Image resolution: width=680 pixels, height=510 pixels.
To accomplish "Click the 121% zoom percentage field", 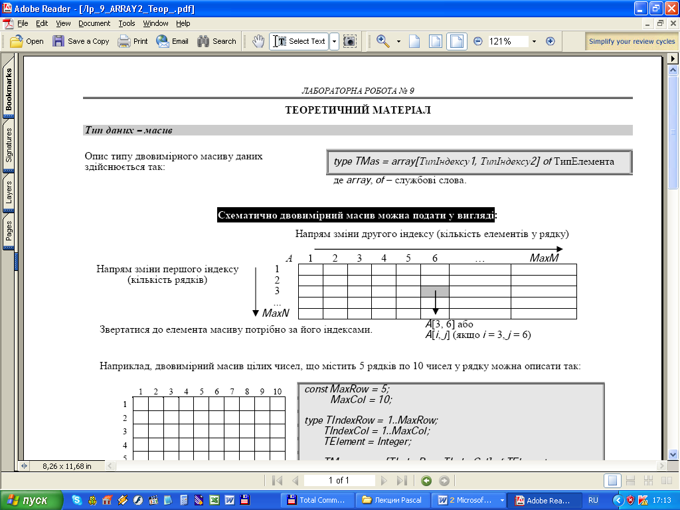I will tap(507, 41).
